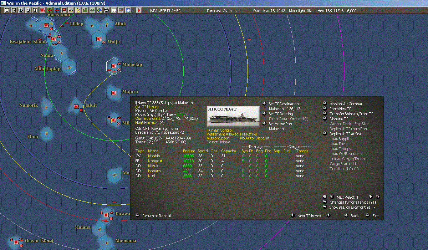Click Disband TF option

coord(339,119)
